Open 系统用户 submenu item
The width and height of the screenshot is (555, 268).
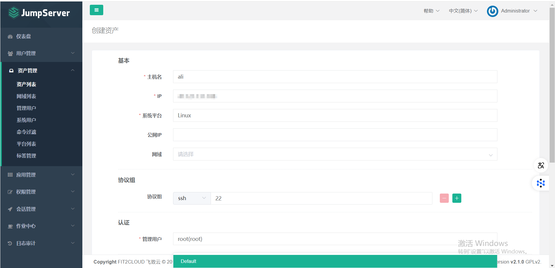pyautogui.click(x=26, y=120)
